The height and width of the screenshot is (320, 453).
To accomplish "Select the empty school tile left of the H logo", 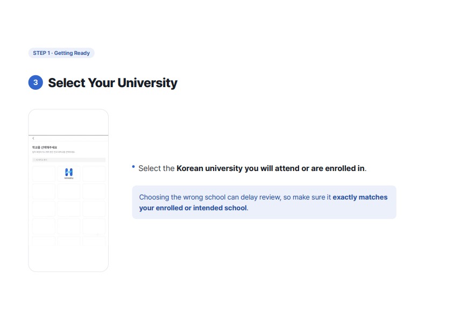I will [44, 174].
